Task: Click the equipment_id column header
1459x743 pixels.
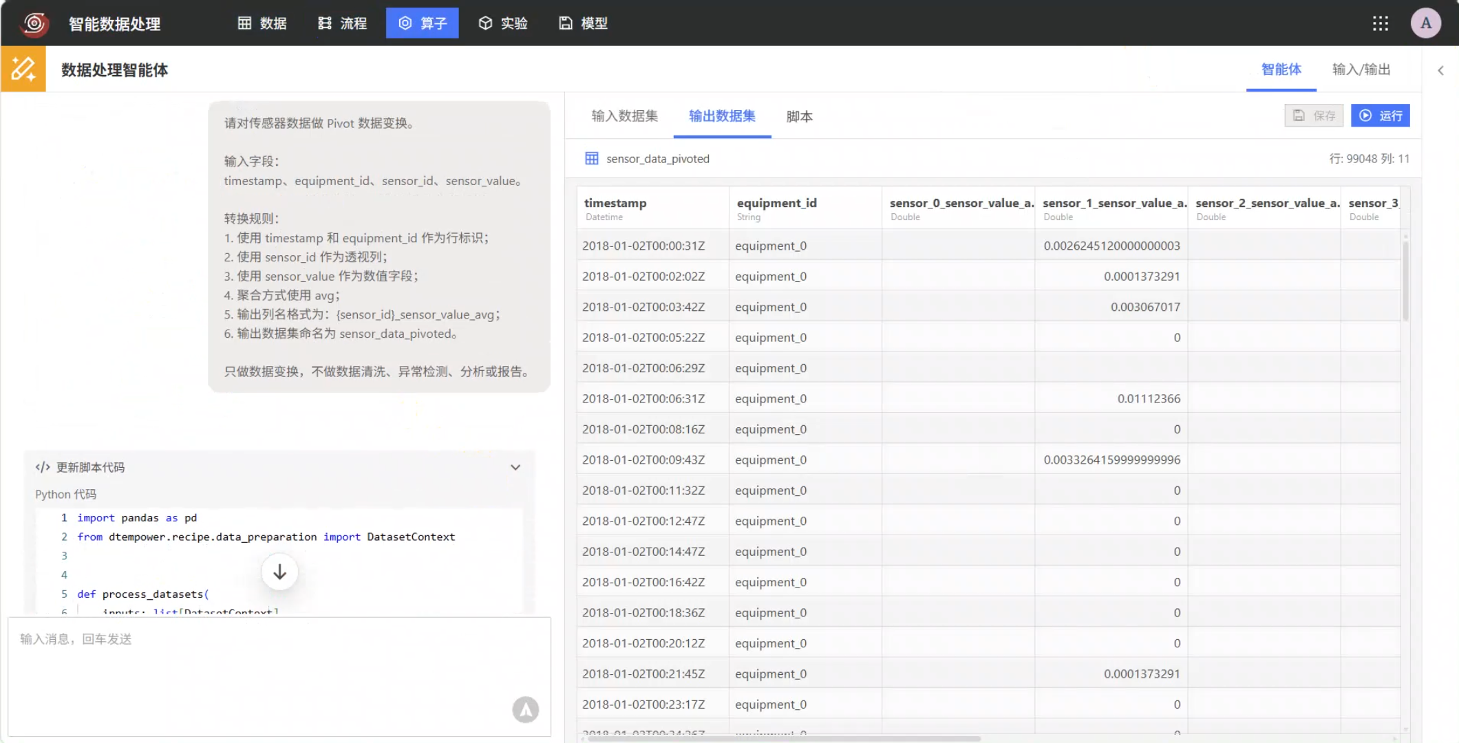Action: pos(805,208)
